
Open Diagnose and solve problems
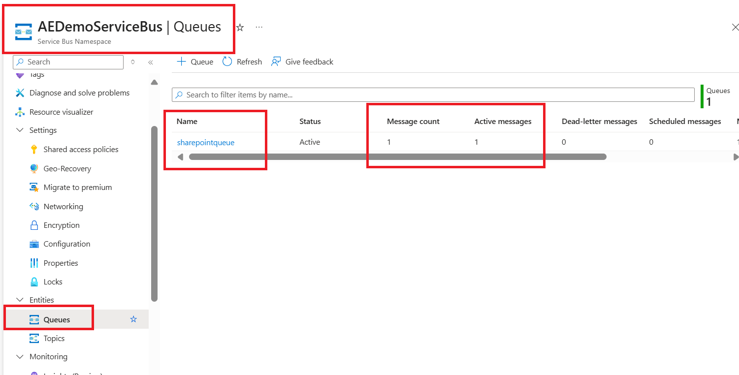pos(79,93)
